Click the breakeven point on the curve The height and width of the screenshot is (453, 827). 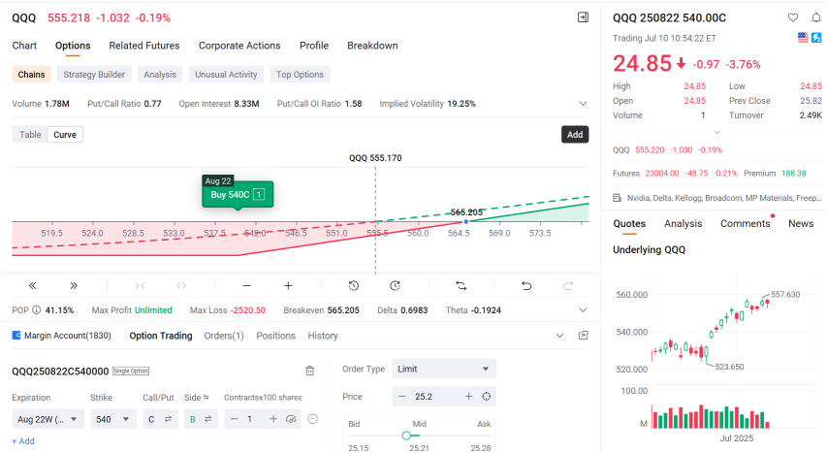click(465, 222)
